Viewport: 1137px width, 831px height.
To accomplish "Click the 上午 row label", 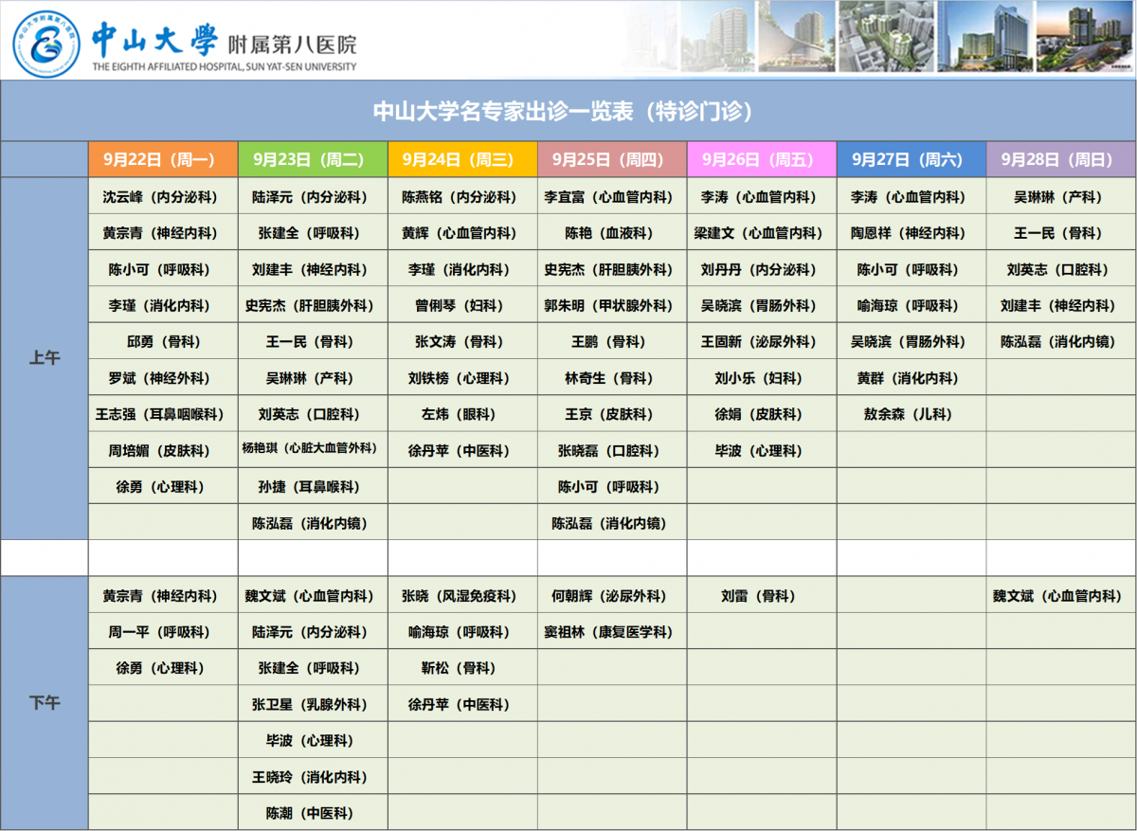I will point(45,358).
